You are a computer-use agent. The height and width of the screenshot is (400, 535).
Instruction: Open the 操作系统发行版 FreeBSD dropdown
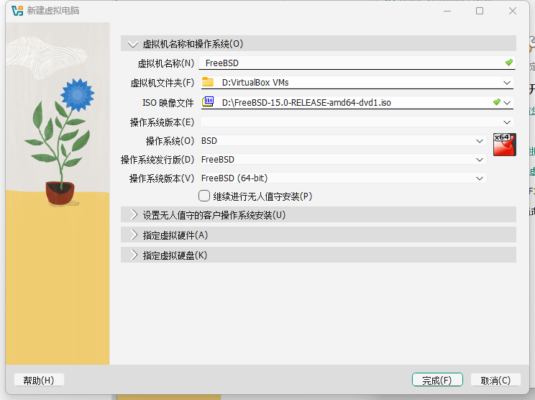[x=480, y=160]
